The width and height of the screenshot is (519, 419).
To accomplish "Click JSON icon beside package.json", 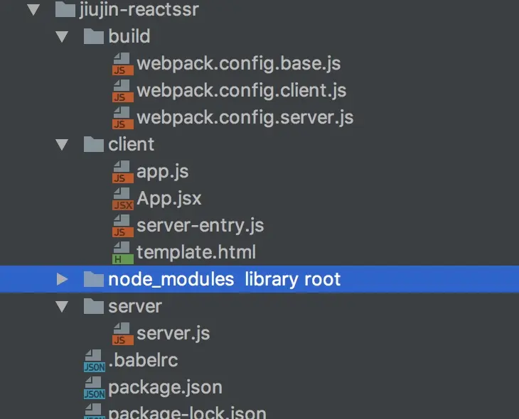I will coord(95,388).
